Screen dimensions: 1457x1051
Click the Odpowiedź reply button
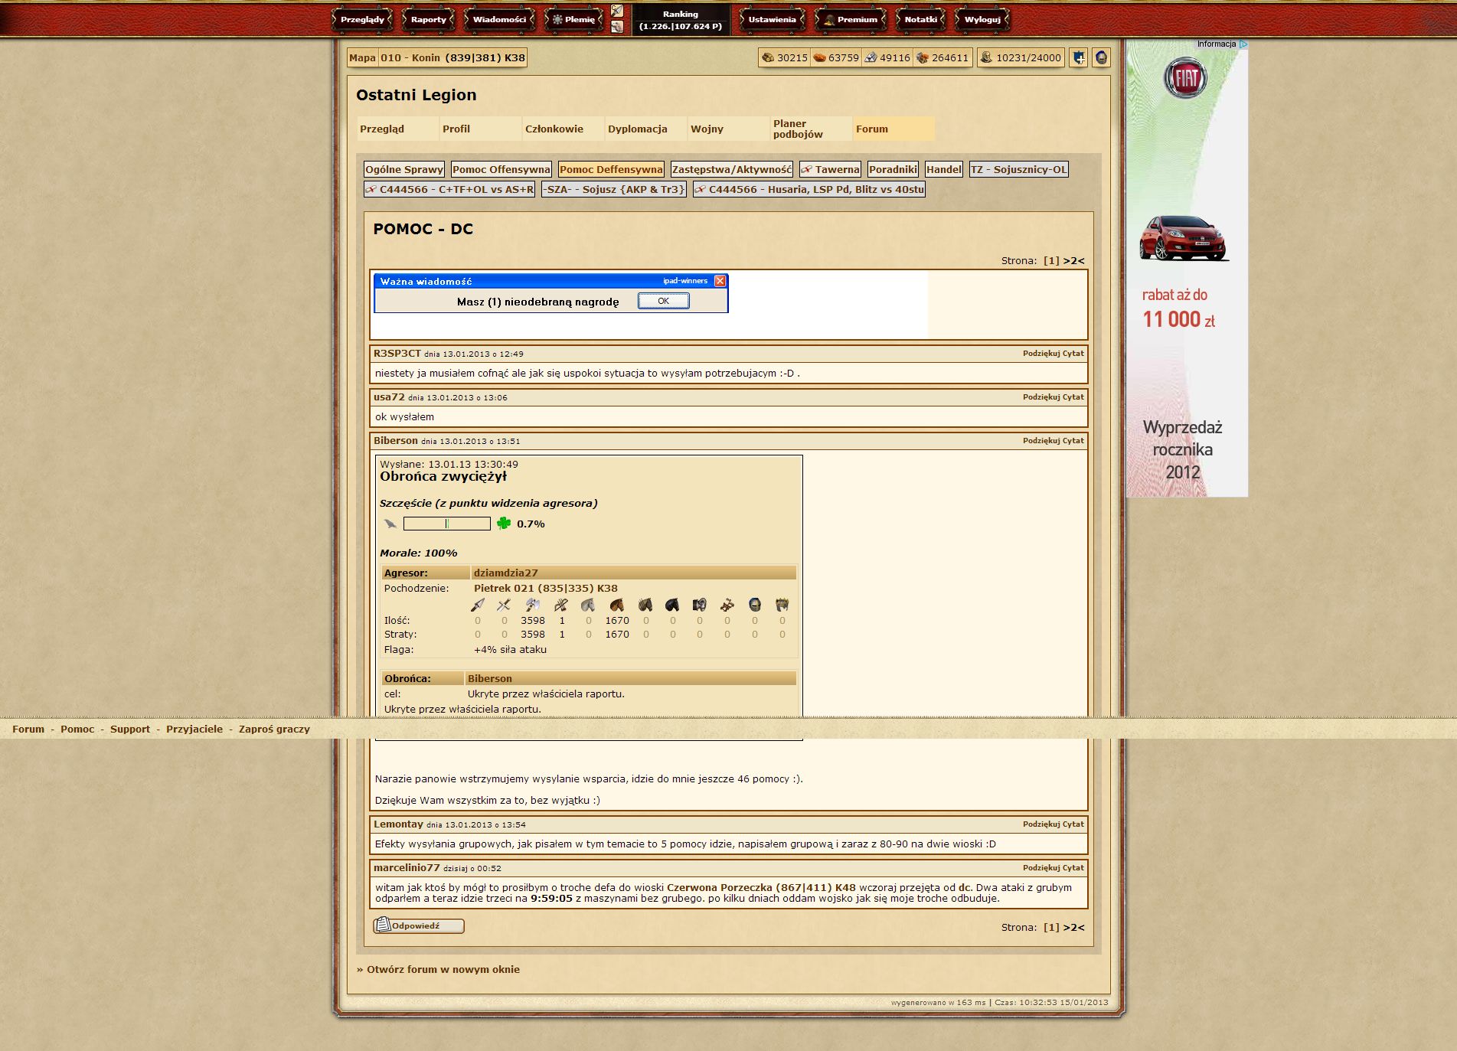pos(419,926)
